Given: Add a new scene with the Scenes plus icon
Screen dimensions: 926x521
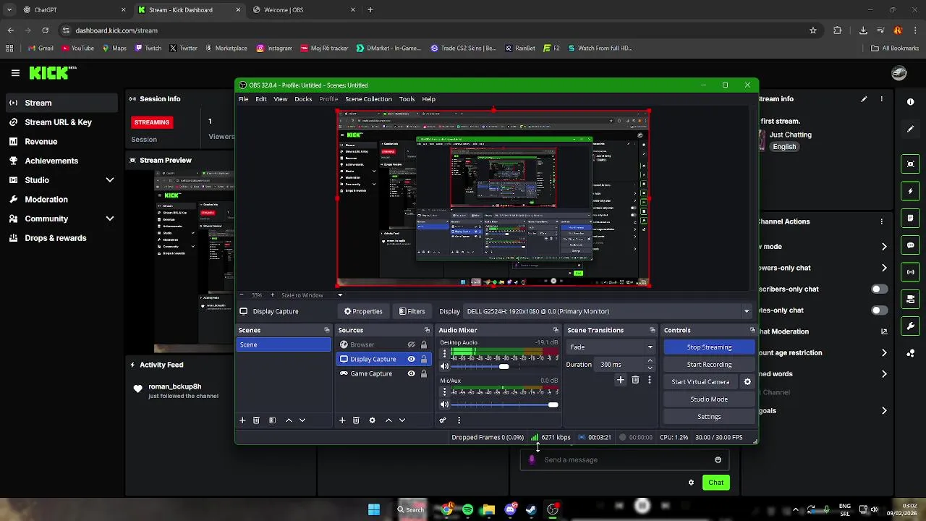Looking at the screenshot, I should tap(242, 420).
